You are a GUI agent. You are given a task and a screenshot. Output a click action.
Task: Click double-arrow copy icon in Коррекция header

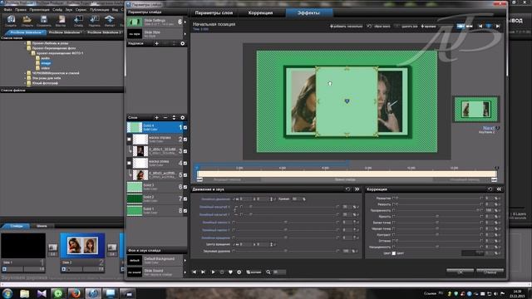[x=499, y=189]
